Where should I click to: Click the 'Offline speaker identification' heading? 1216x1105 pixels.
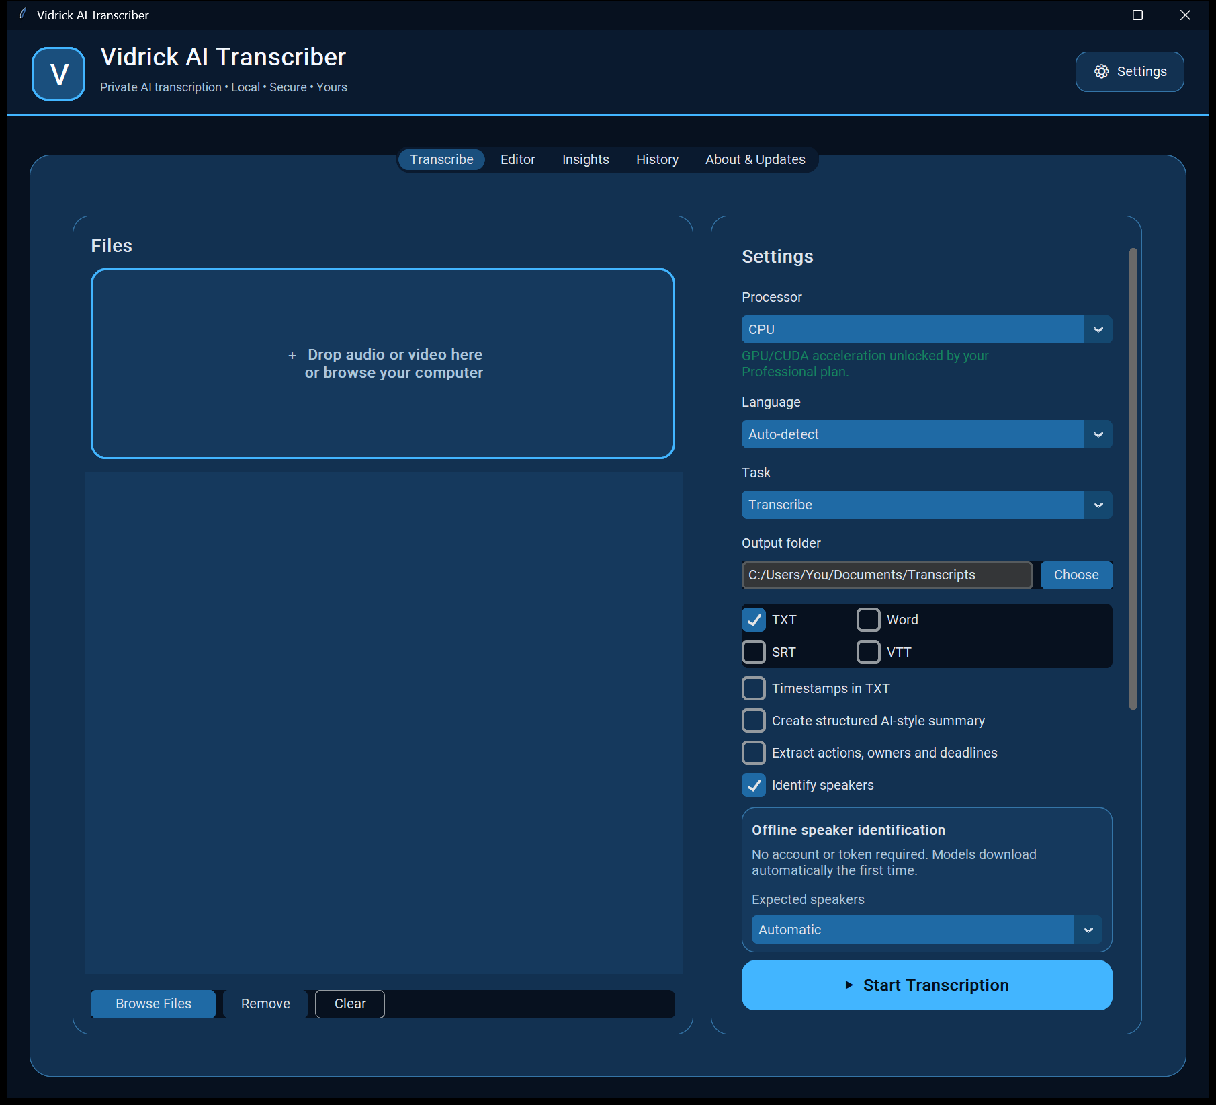coord(849,830)
